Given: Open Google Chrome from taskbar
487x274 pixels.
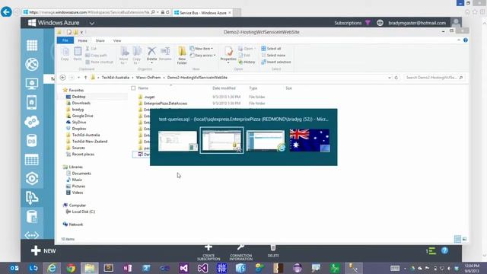Looking at the screenshot, I should pos(71,268).
